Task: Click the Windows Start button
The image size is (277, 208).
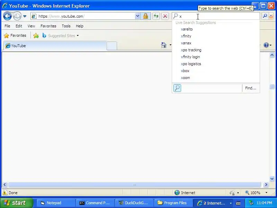Action: (16, 203)
